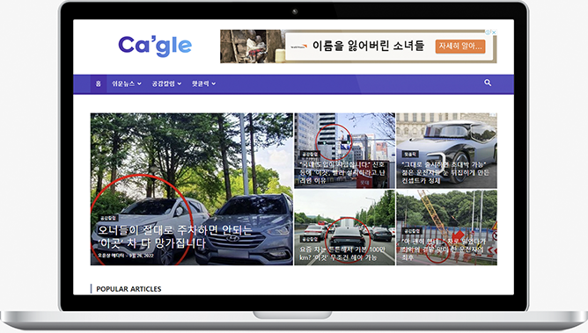Open the construction crane road article

tap(446, 228)
